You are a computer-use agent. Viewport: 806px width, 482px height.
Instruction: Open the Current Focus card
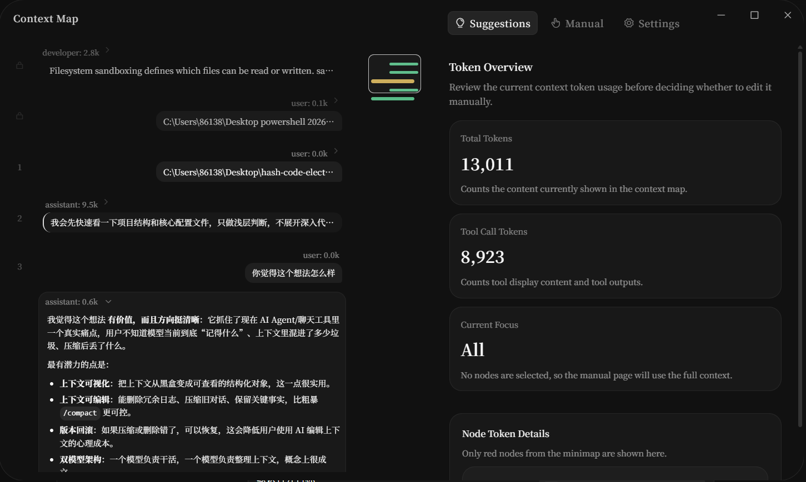(x=615, y=349)
